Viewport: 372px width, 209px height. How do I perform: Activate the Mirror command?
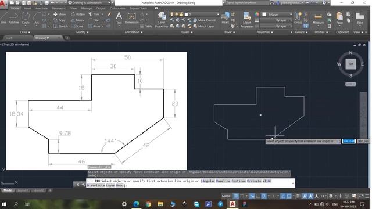click(77, 20)
